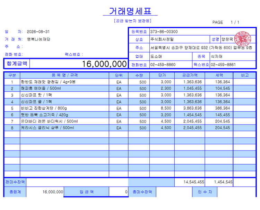
Task: Click the tax total 1,454,545 cell
Action: 219,182
